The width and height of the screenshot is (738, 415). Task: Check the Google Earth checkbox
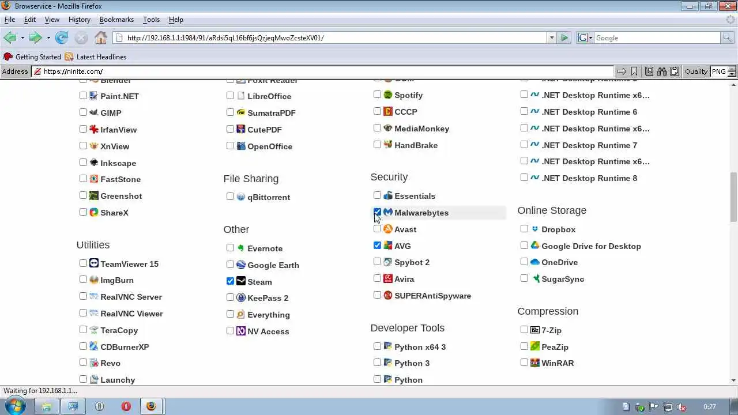[x=230, y=264]
